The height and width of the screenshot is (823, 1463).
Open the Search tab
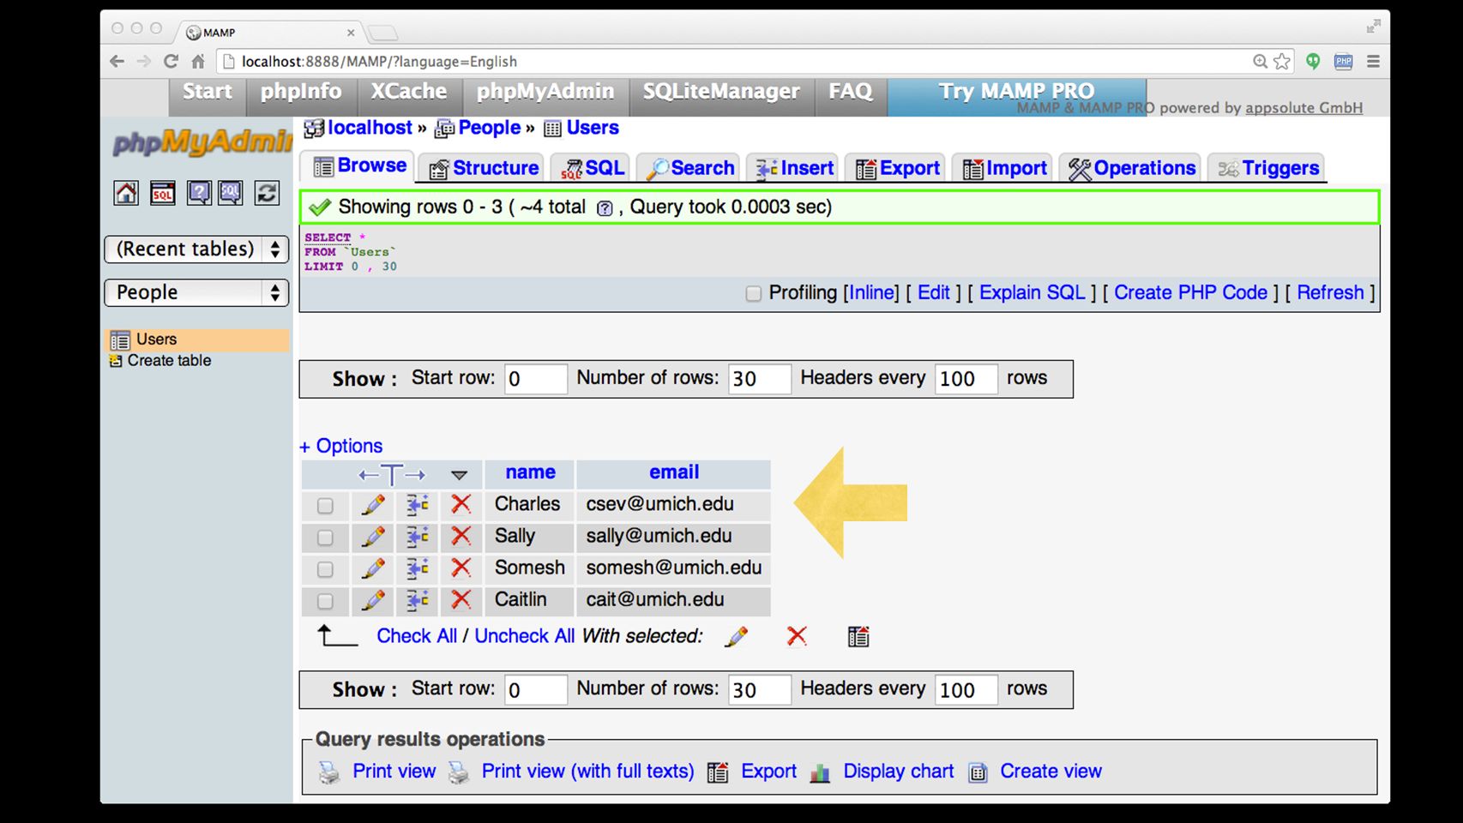click(x=690, y=168)
